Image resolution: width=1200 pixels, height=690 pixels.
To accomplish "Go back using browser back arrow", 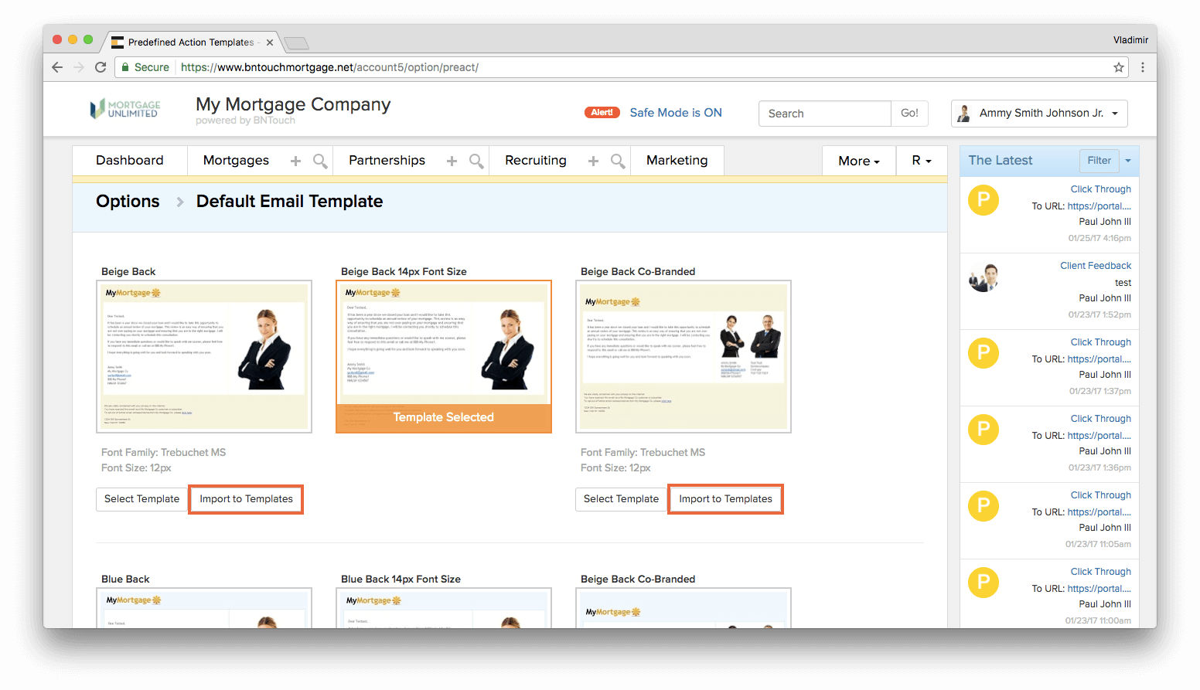I will pos(57,67).
